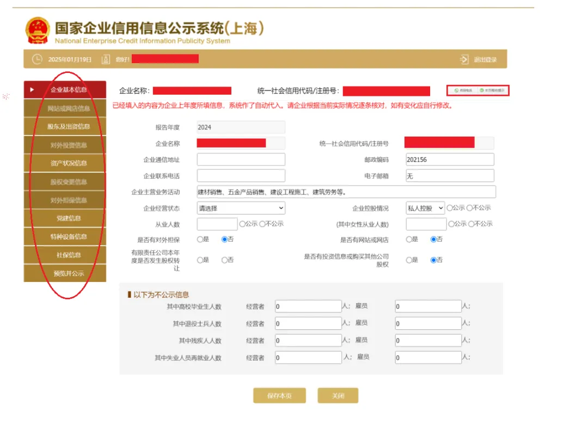Screen dimensions: 588x423
Task: Click the 电子邮箱 input field
Action: [450, 175]
